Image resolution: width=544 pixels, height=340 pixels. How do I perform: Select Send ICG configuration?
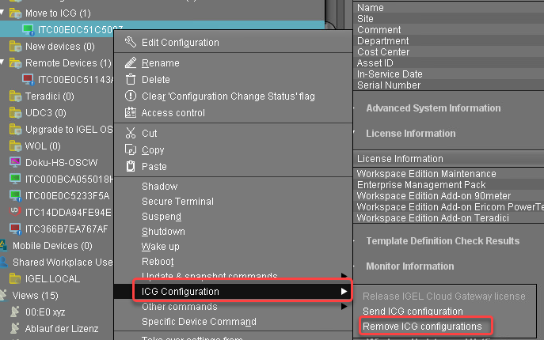[413, 312]
